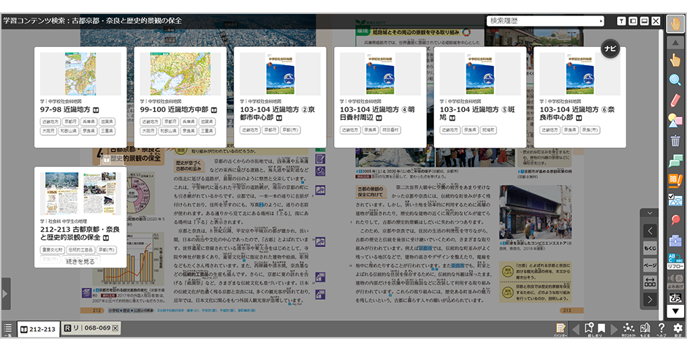Open the 97-98 近畿地方 card
Screen dimensions: 687x351
pos(80,97)
